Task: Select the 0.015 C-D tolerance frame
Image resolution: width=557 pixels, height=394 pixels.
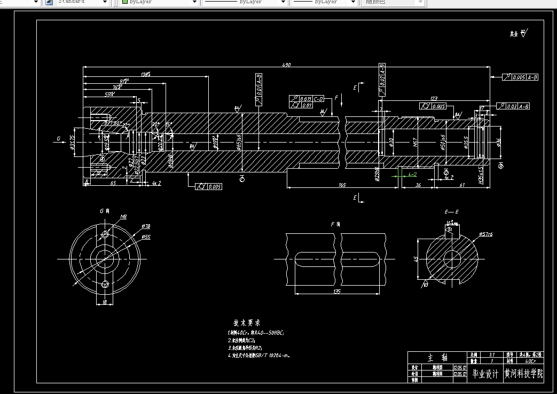Action: coord(306,99)
